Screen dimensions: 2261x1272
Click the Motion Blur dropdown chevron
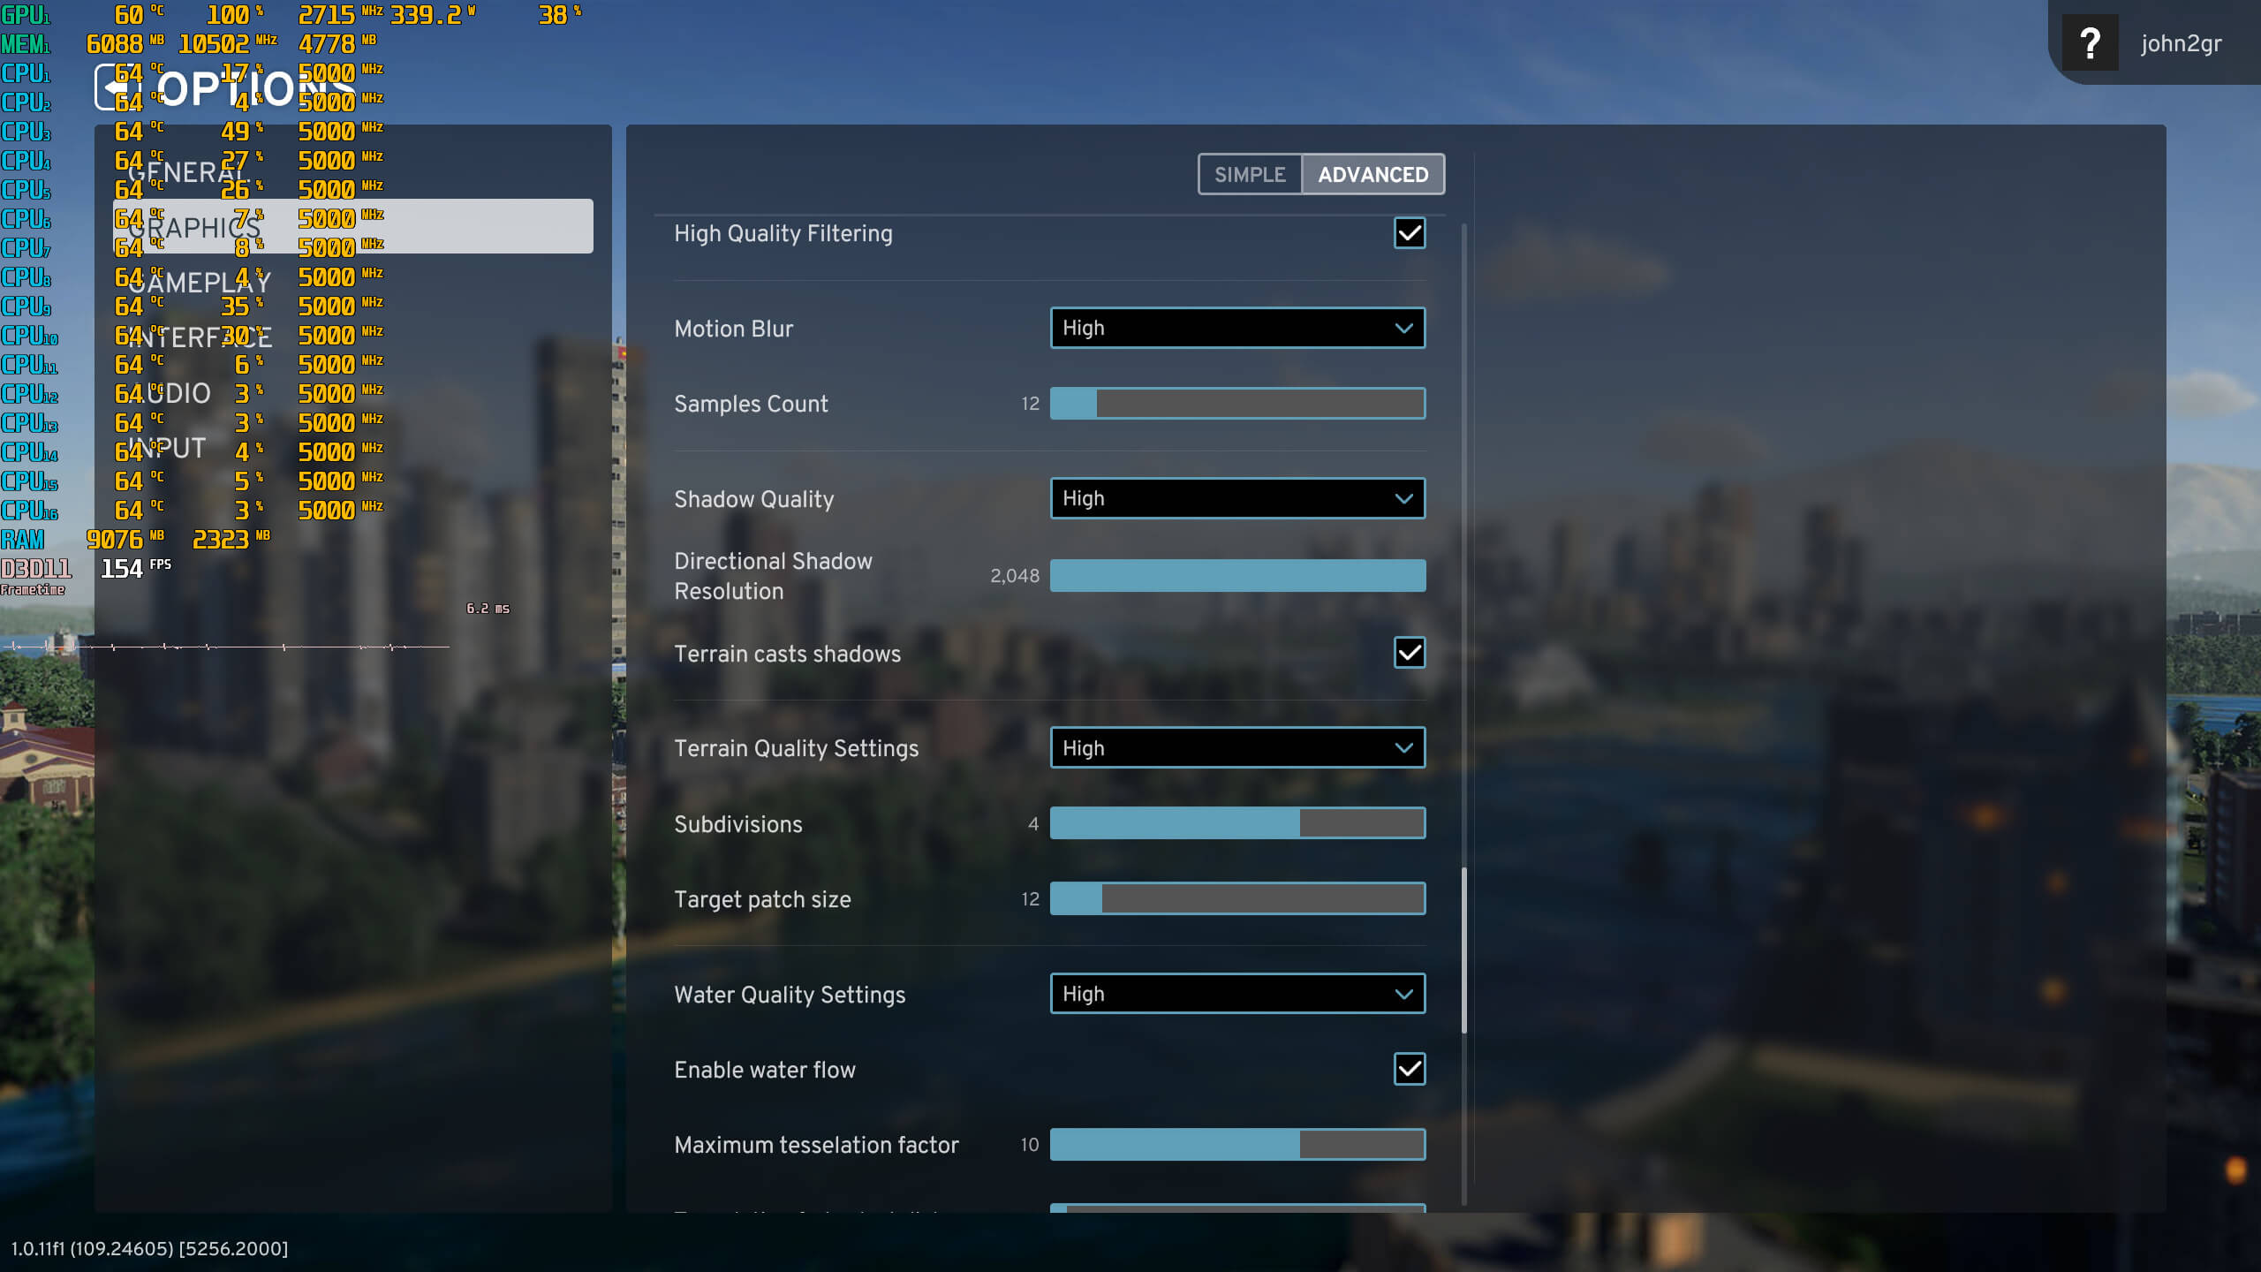click(1403, 329)
